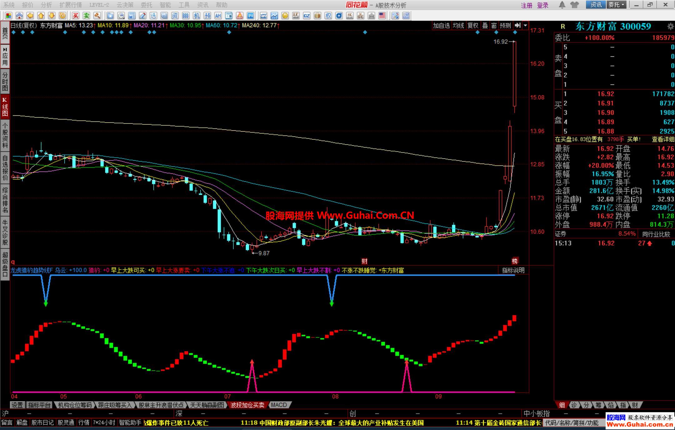Click the home house toolbar icon
Image resolution: width=675 pixels, height=430 pixels.
(19, 16)
